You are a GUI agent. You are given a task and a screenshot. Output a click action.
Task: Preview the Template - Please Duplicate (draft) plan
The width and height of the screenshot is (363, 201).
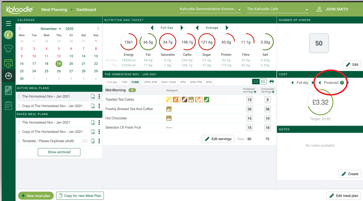coord(93,141)
